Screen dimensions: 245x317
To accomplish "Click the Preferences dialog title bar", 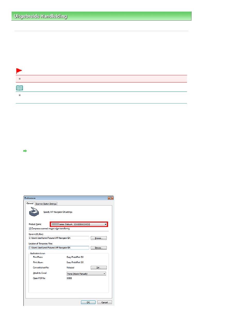I will 64,198.
